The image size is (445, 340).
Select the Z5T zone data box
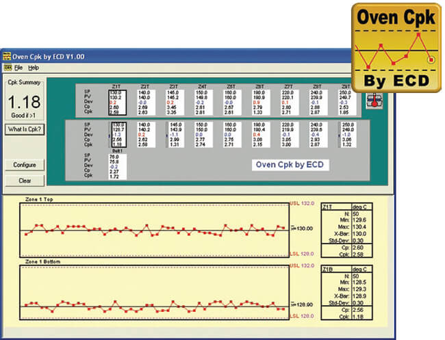click(232, 103)
